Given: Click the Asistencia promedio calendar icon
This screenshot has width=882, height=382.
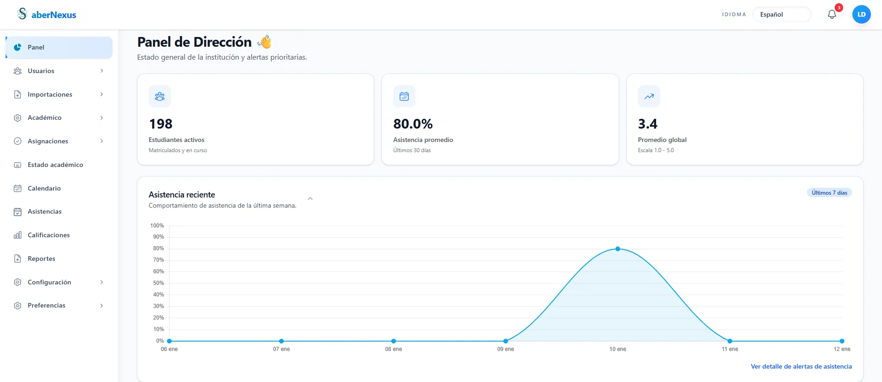Looking at the screenshot, I should point(404,96).
